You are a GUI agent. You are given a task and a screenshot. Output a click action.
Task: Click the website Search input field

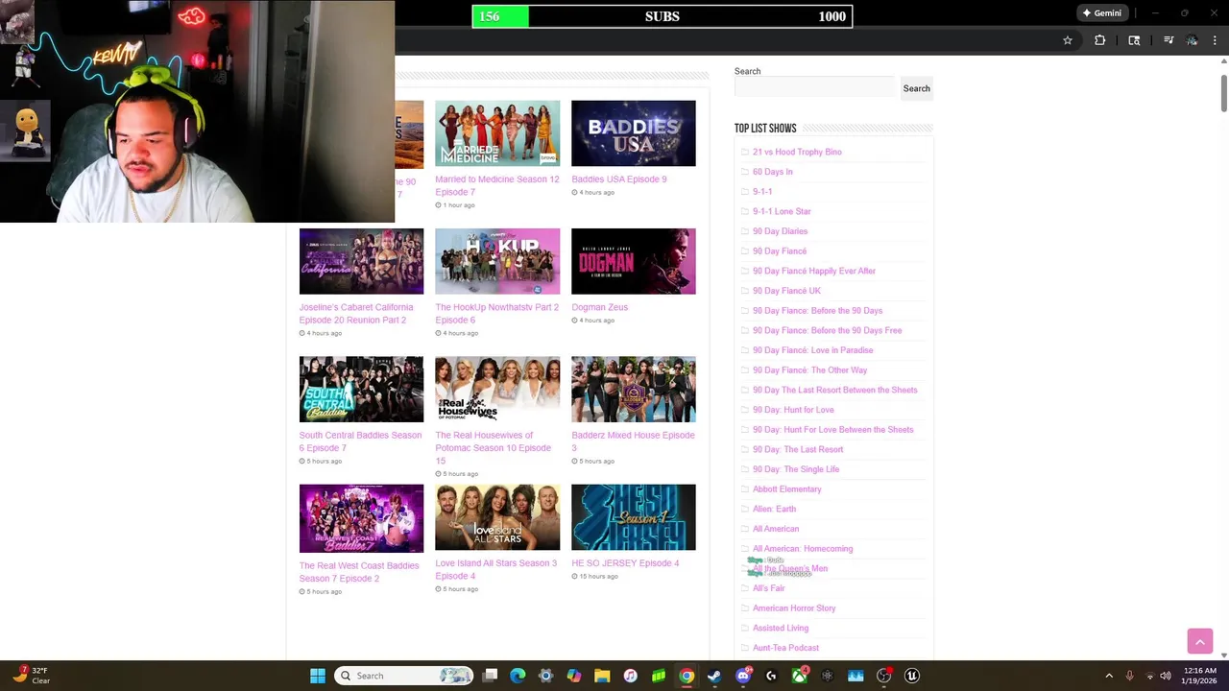coord(814,88)
